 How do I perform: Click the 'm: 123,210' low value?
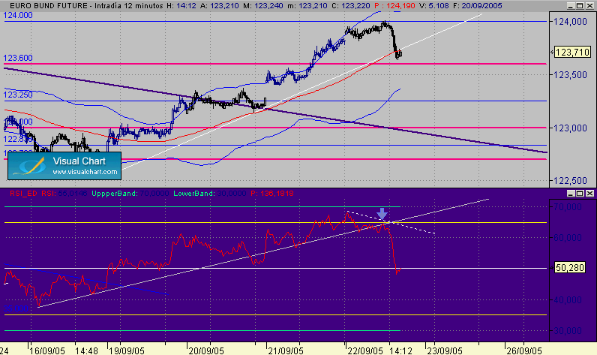point(307,6)
